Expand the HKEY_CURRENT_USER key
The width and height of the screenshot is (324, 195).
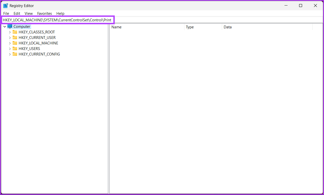10,38
